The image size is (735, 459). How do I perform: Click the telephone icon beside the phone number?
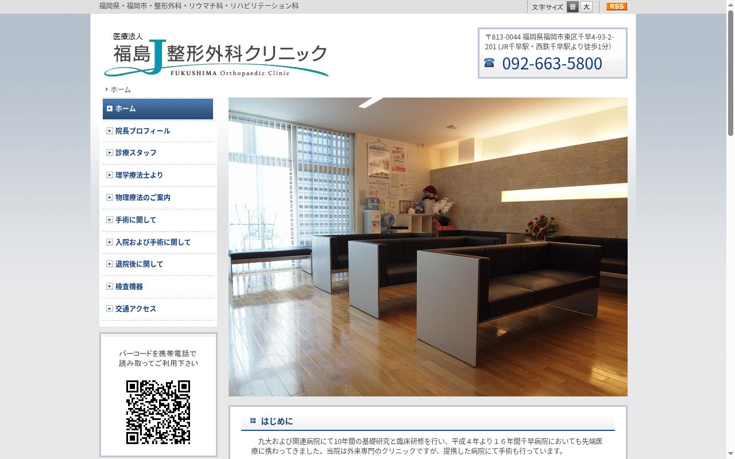coord(489,63)
